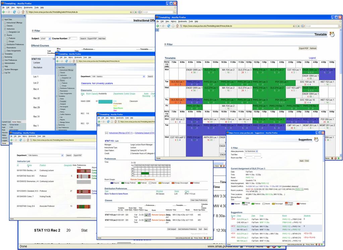
Task: Click Search button in Instructor List window
Action: [69, 156]
